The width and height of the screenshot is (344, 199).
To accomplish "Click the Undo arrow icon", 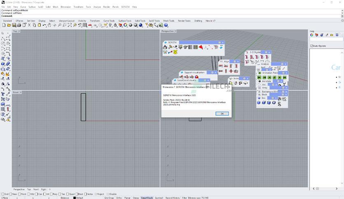I will pyautogui.click(x=44, y=25).
